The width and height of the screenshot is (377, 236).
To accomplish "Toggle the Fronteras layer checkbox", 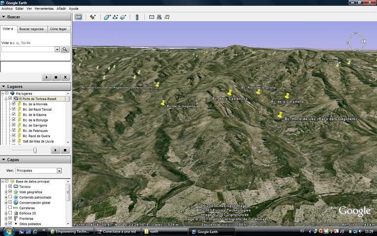I will (10, 218).
